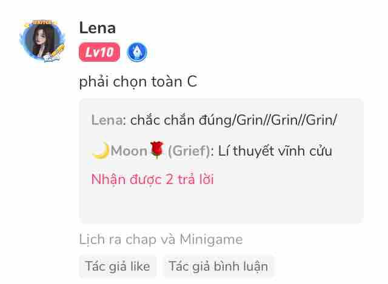Click the reply "Lí thuyết vĩnh cửu"
Viewport: 388px width, 284px height.
coord(275,151)
